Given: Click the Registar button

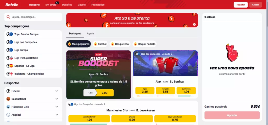Looking at the screenshot, I should point(241,5).
